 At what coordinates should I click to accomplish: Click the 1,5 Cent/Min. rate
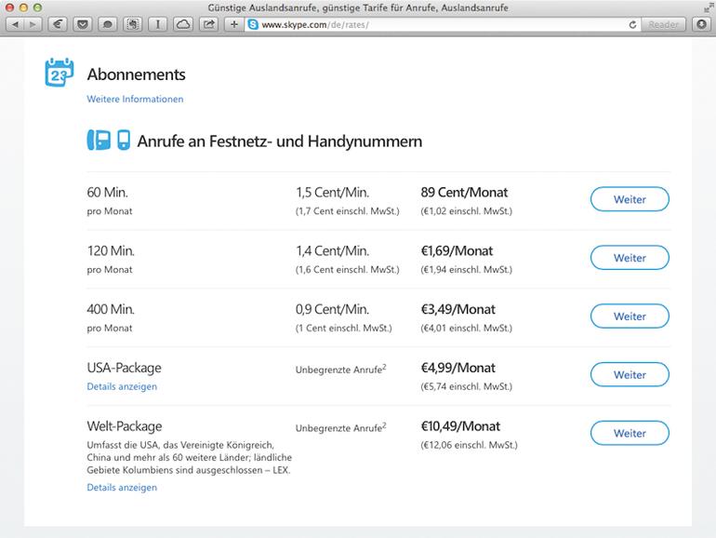(x=333, y=193)
